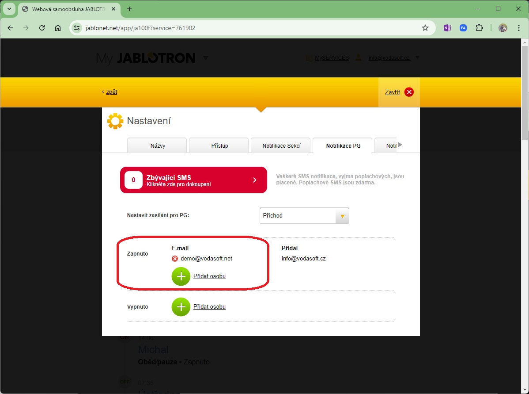Click green plus icon in Zapnuto row

click(x=181, y=276)
